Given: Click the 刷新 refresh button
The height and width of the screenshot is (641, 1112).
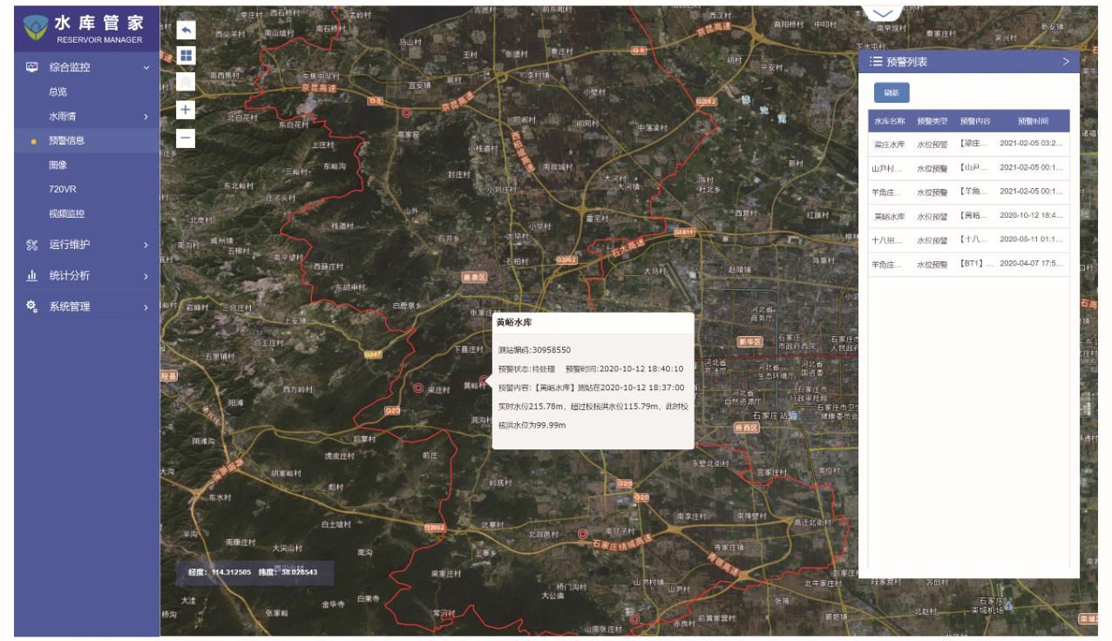Looking at the screenshot, I should click(x=891, y=92).
